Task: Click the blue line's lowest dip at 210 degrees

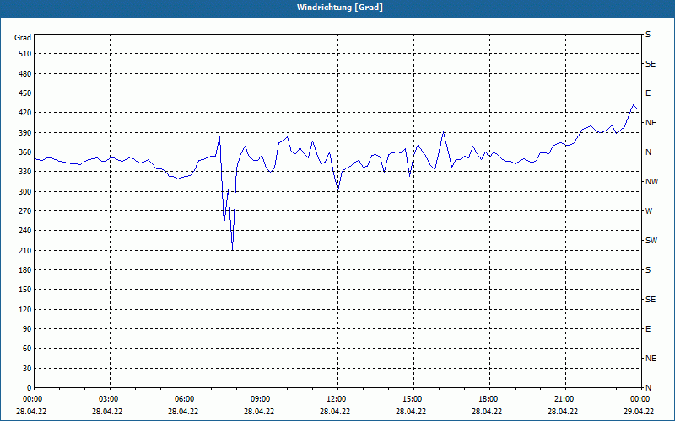Action: tap(233, 250)
